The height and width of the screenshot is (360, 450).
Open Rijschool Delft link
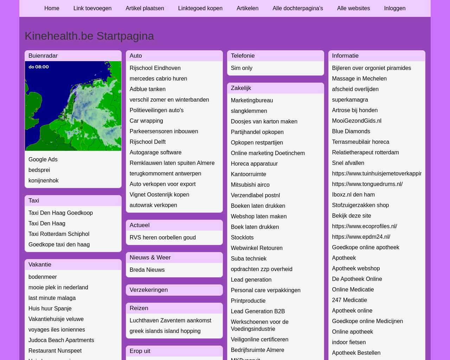(148, 142)
